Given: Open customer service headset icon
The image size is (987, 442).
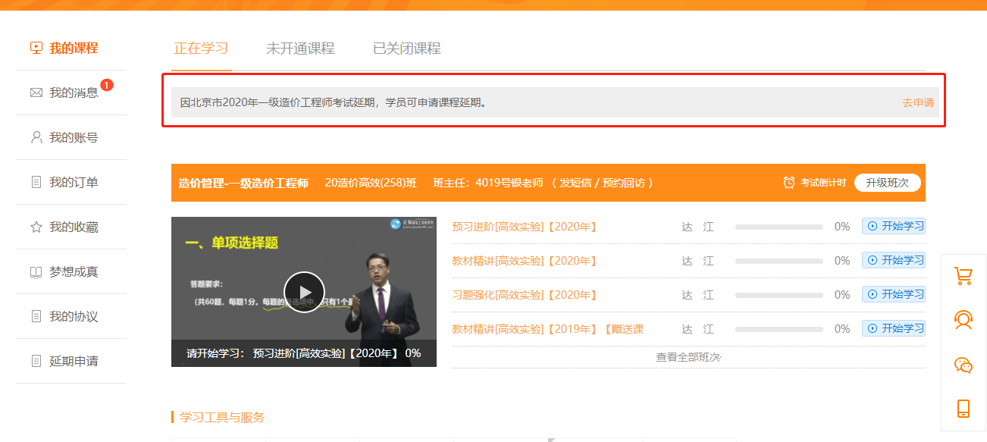Looking at the screenshot, I should [963, 321].
